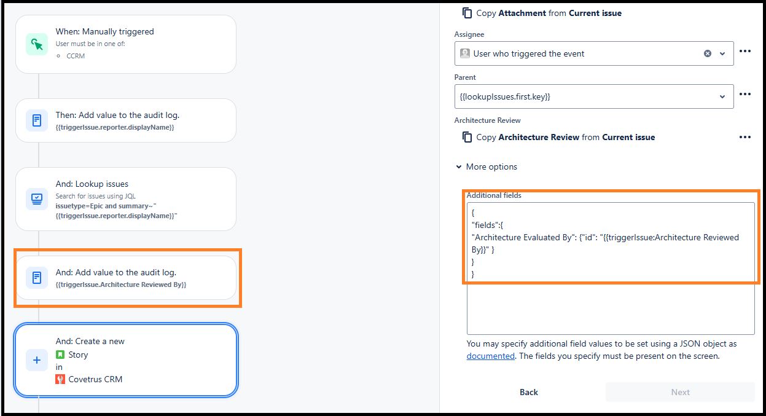Click the manual trigger cursor icon
This screenshot has height=416, width=766.
click(37, 44)
